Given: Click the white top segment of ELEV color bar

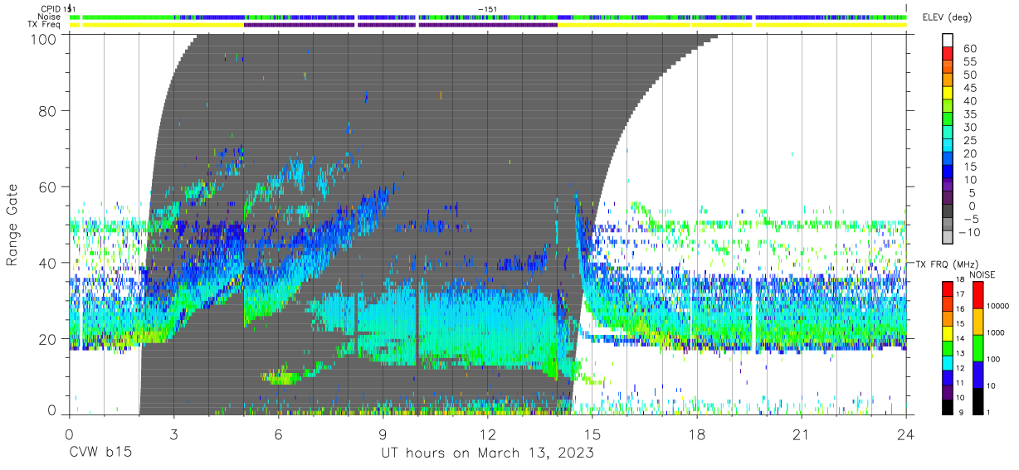Looking at the screenshot, I should point(948,40).
